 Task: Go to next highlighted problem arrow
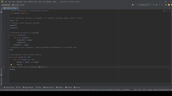coord(170,11)
